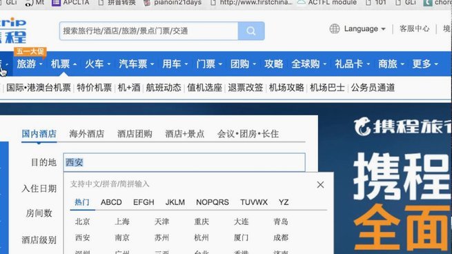Open 公务员通道 submenu link
Image resolution: width=452 pixels, height=254 pixels.
pyautogui.click(x=373, y=88)
